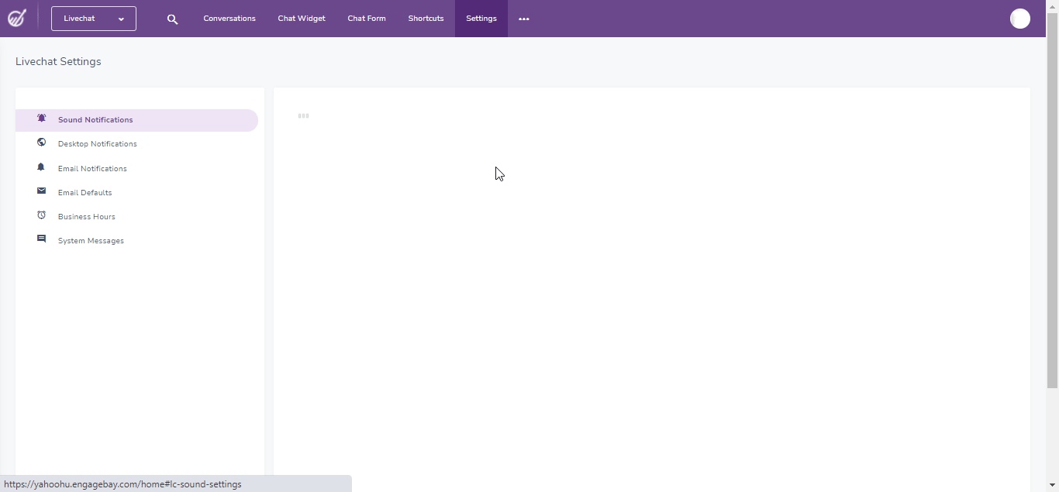Open the user profile avatar
The image size is (1059, 492).
pyautogui.click(x=1020, y=19)
